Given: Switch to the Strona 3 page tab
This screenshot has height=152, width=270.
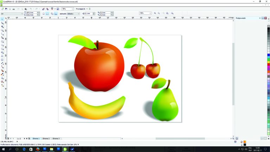Looking at the screenshot, I should tap(56, 139).
